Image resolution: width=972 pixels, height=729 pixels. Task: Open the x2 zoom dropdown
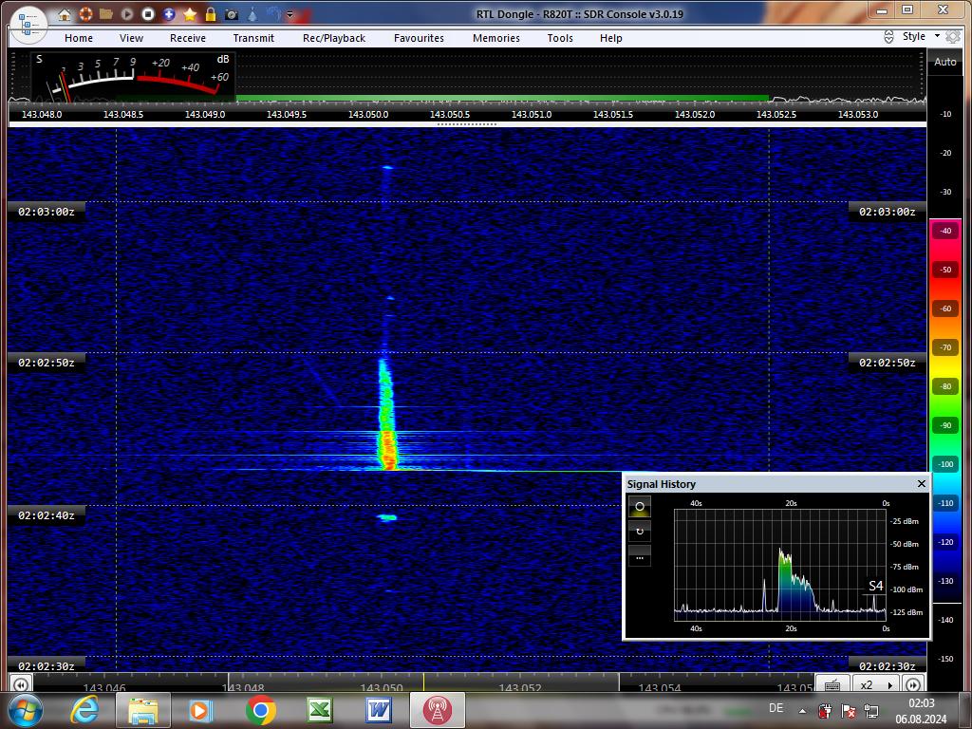pos(876,684)
